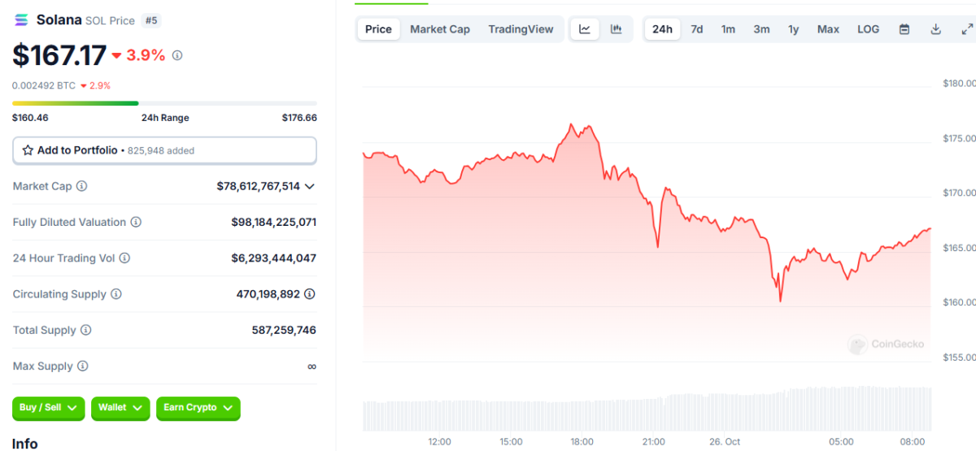Add Solana to Portfolio
Image resolution: width=976 pixels, height=451 pixels.
(x=164, y=150)
